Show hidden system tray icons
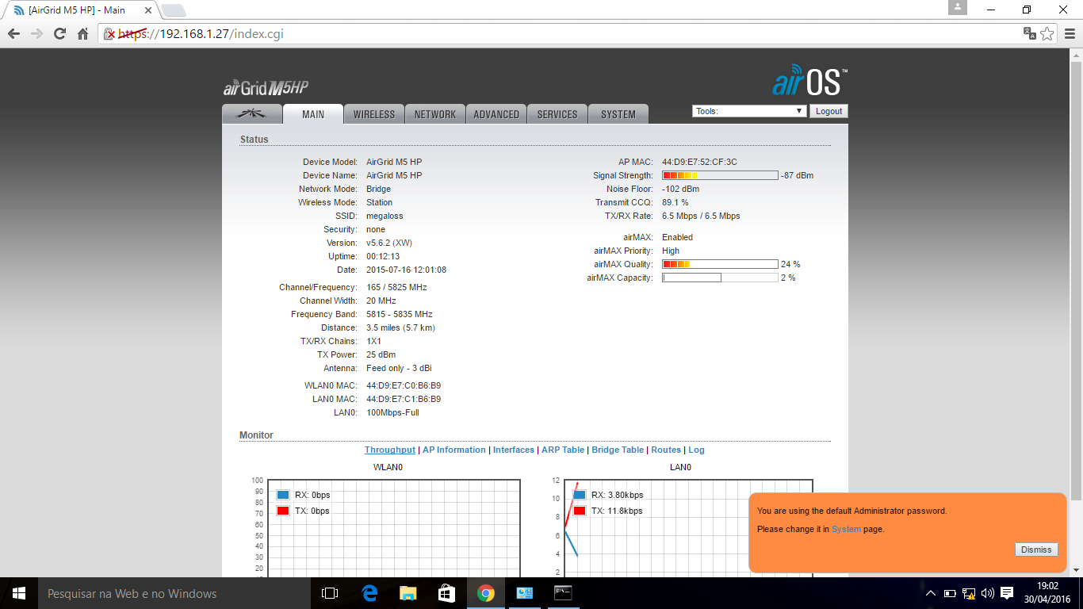Screen dimensions: 1083x609 click(x=931, y=593)
